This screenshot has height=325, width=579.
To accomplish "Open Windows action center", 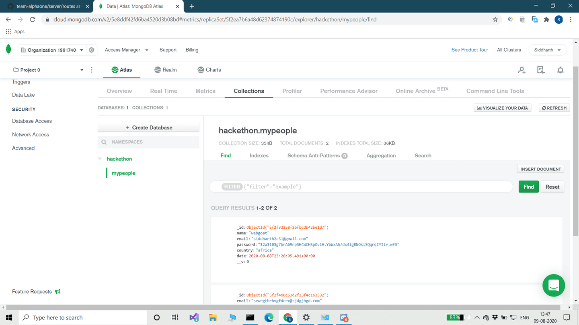I will [567, 317].
